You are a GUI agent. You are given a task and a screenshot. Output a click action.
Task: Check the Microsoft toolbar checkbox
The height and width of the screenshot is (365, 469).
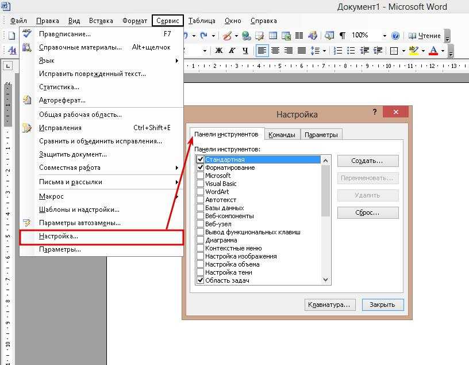coord(200,176)
